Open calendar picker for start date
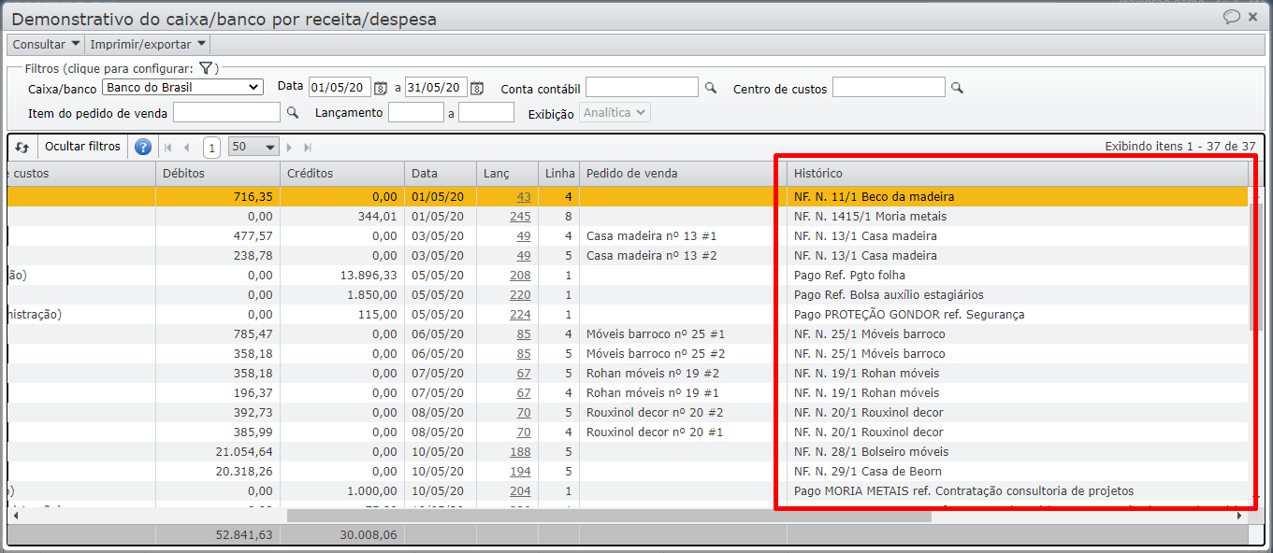The image size is (1273, 553). click(x=380, y=88)
